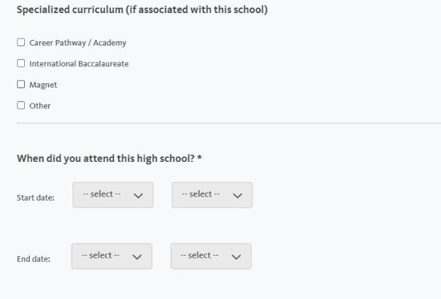Open the second Start date dropdown
The width and height of the screenshot is (441, 299).
pos(212,195)
